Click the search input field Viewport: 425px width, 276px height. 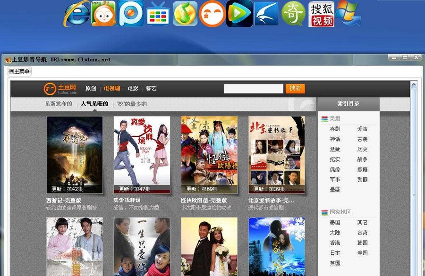coord(254,89)
